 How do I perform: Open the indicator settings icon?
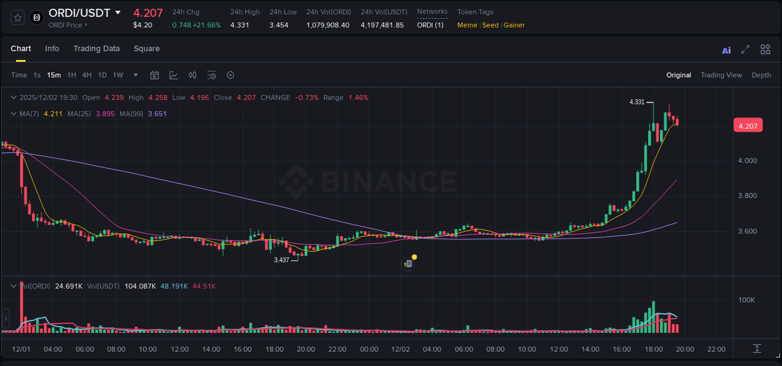click(x=211, y=75)
